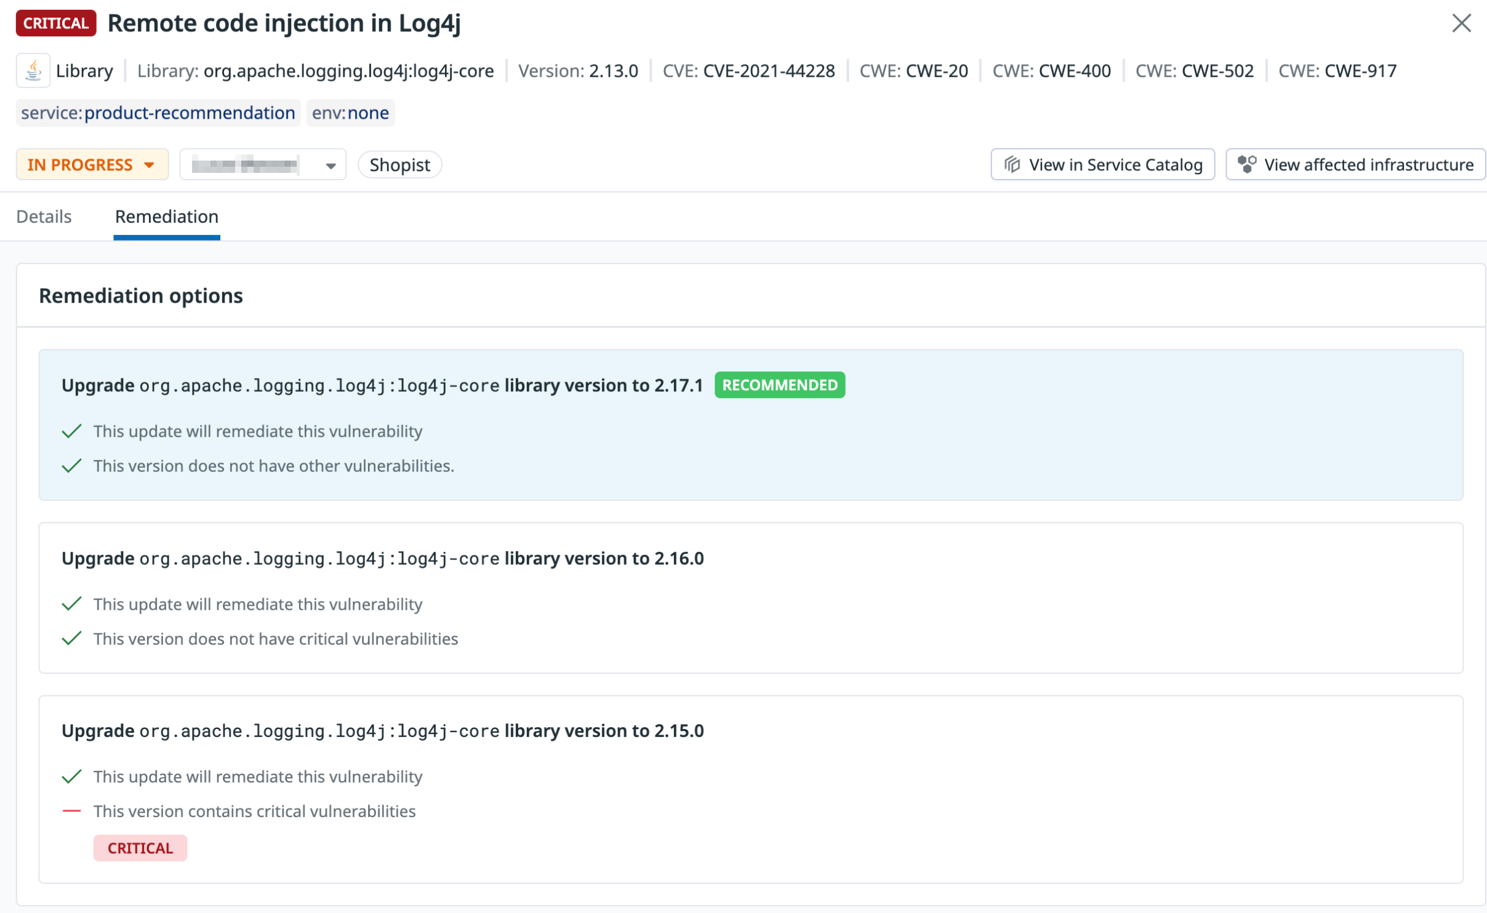
Task: Click checkmark next to 'does not have critical vulnerabilities'
Action: tap(72, 639)
